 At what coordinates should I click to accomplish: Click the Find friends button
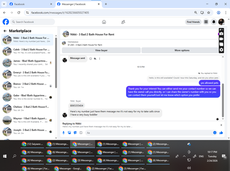point(193,22)
